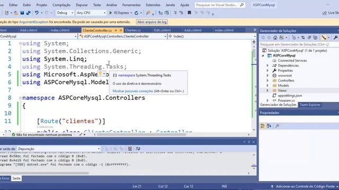Screen dimensions: 339x190
Task: Open the Projeto menu
Action: tap(41, 5)
